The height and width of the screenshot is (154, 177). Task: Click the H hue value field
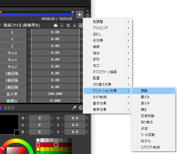pyautogui.click(x=75, y=118)
